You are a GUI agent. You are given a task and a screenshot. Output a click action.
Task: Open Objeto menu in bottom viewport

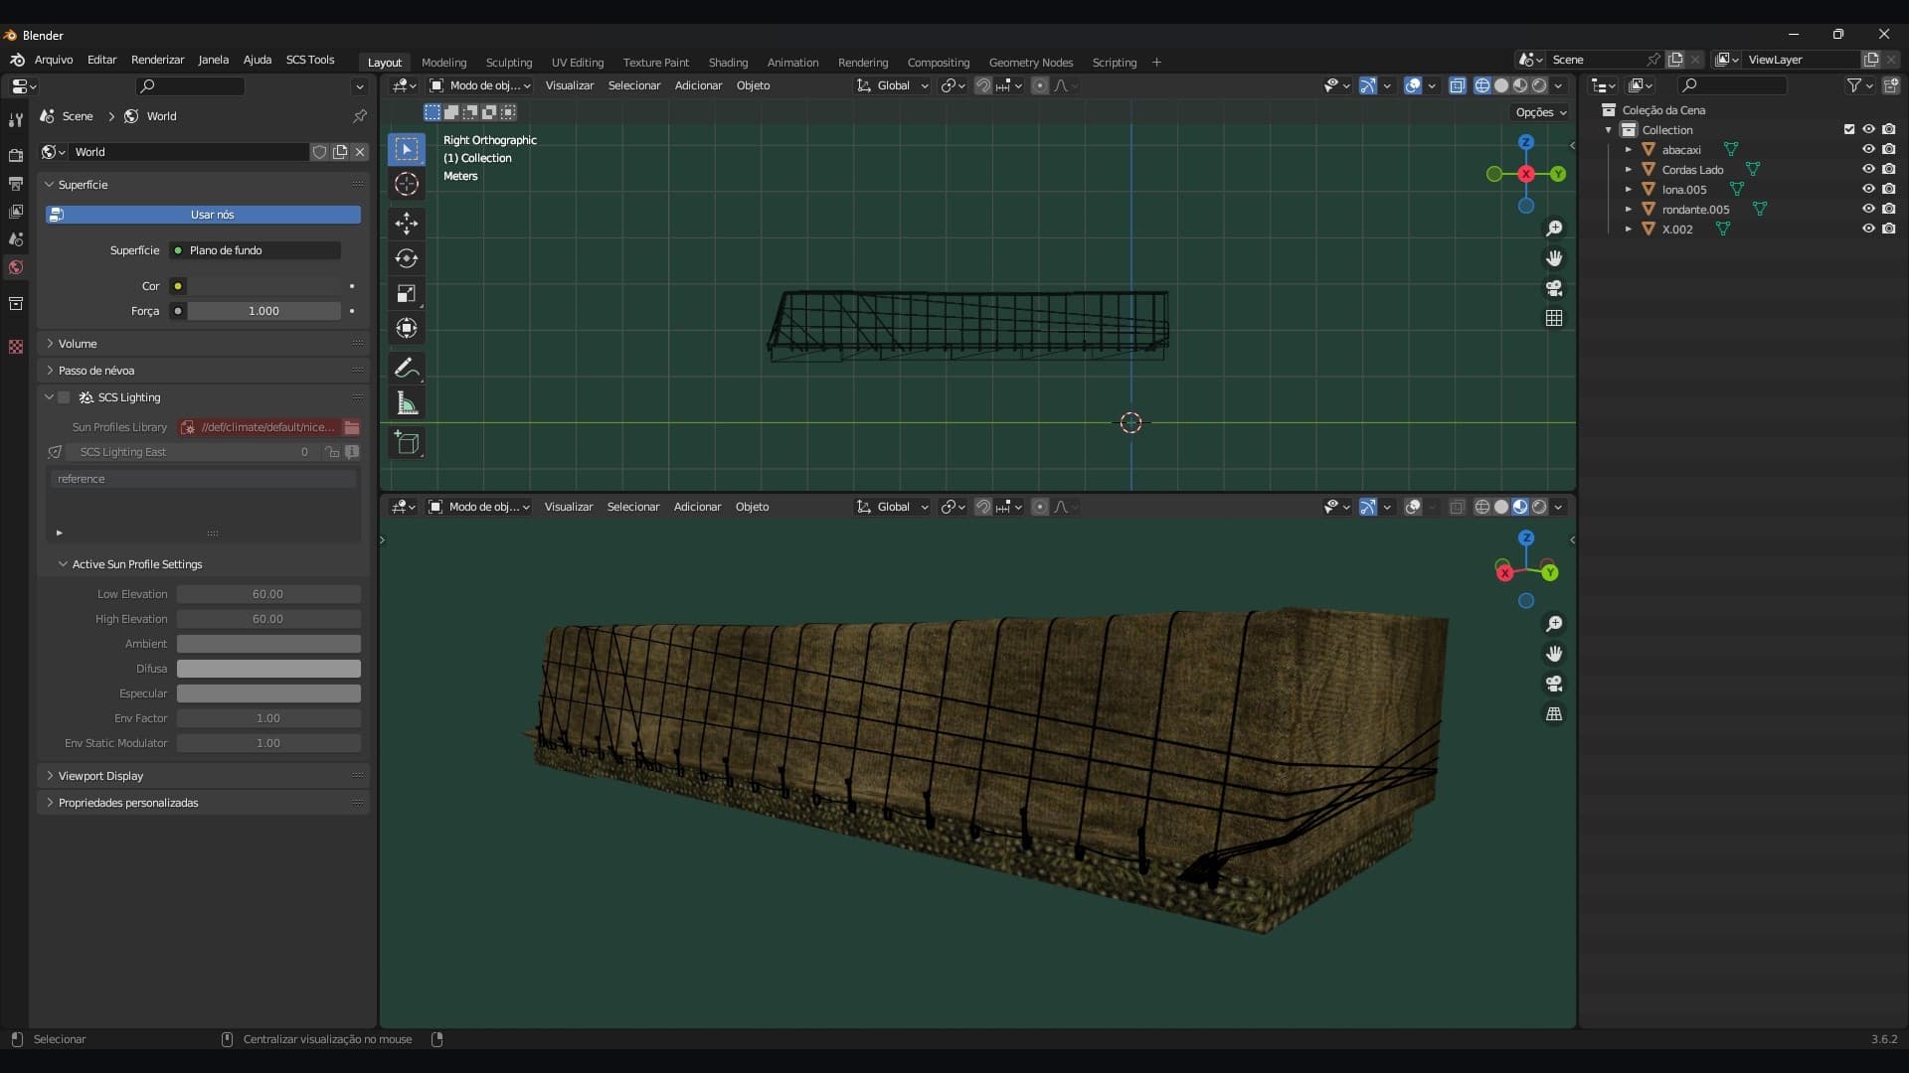(x=752, y=507)
